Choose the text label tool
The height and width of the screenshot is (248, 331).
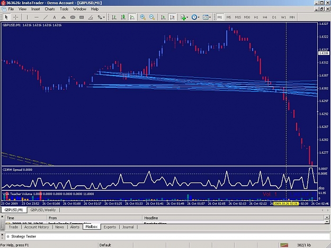pos(55,17)
